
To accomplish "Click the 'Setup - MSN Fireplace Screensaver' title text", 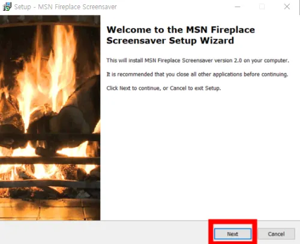I will click(x=65, y=7).
